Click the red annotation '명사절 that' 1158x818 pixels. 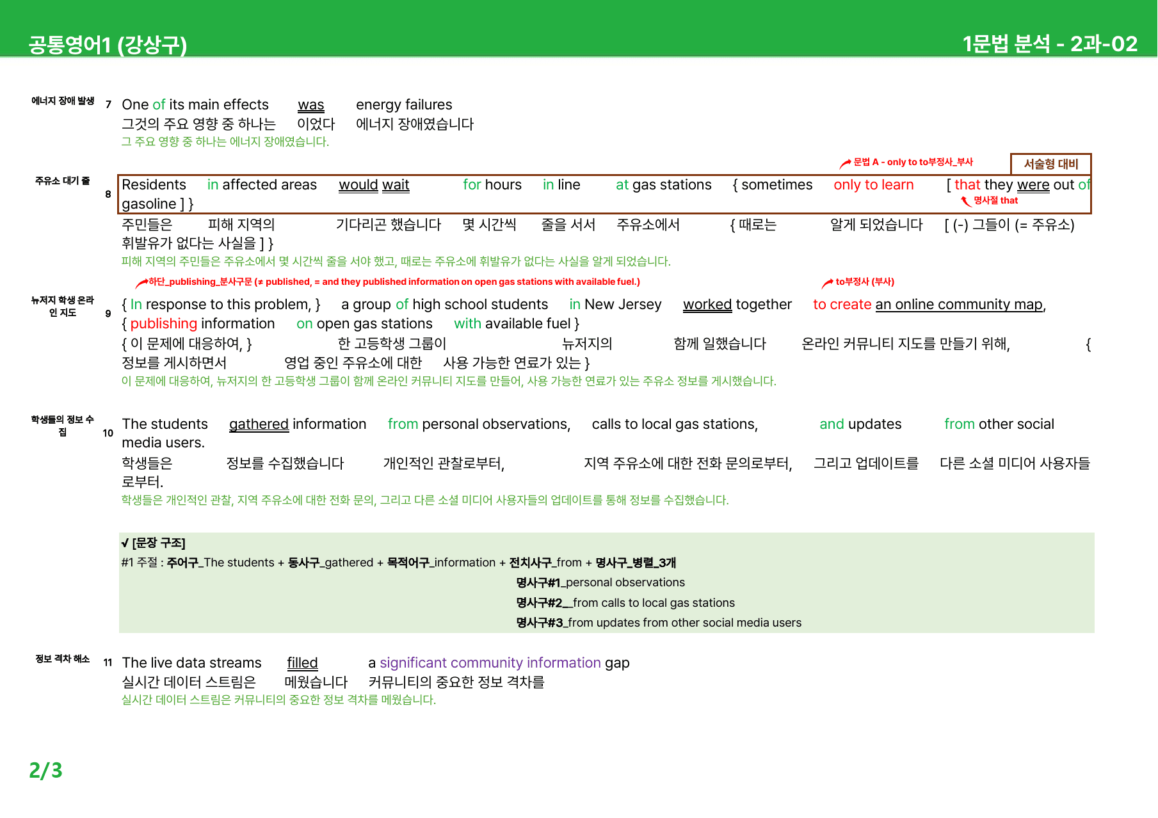995,200
